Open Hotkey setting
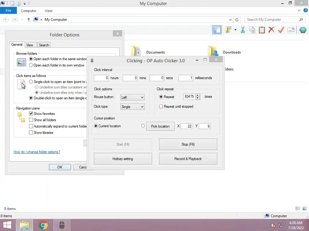Viewport: 309px width, 231px height. click(x=123, y=159)
